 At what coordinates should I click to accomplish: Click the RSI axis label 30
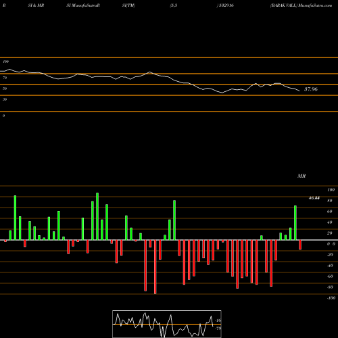coord(5,99)
